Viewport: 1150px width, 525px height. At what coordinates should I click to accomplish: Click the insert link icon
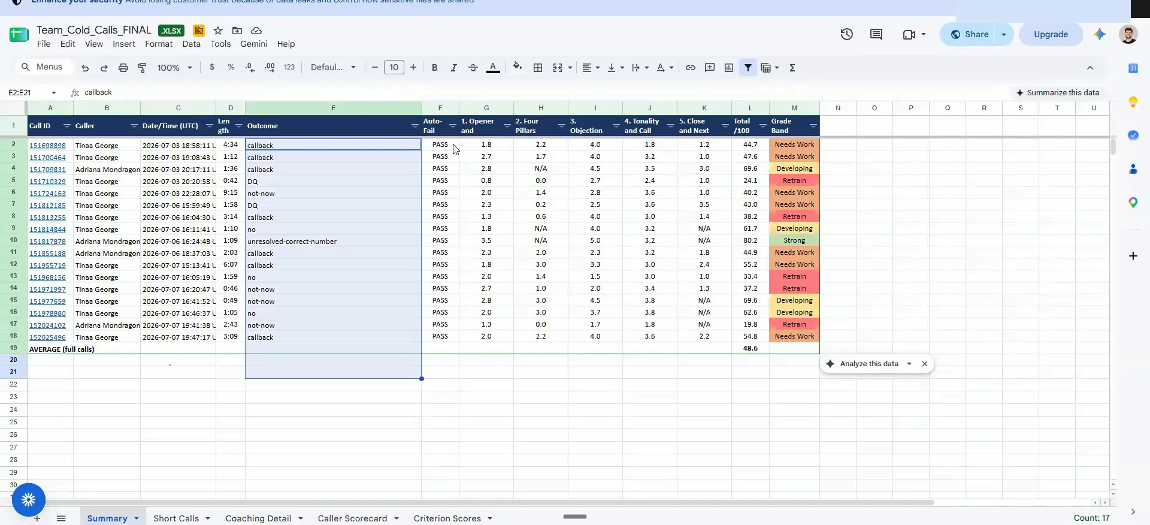click(x=691, y=68)
